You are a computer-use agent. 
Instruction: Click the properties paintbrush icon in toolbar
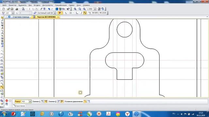(x=41, y=9)
